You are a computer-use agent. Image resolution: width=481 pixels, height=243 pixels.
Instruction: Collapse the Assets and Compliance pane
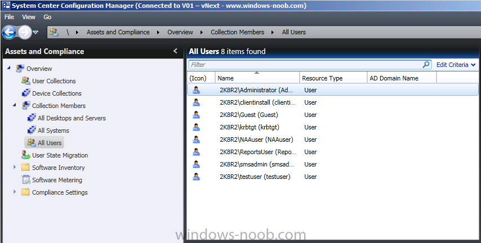176,51
